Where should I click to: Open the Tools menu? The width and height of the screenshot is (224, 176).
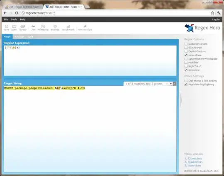[14, 19]
